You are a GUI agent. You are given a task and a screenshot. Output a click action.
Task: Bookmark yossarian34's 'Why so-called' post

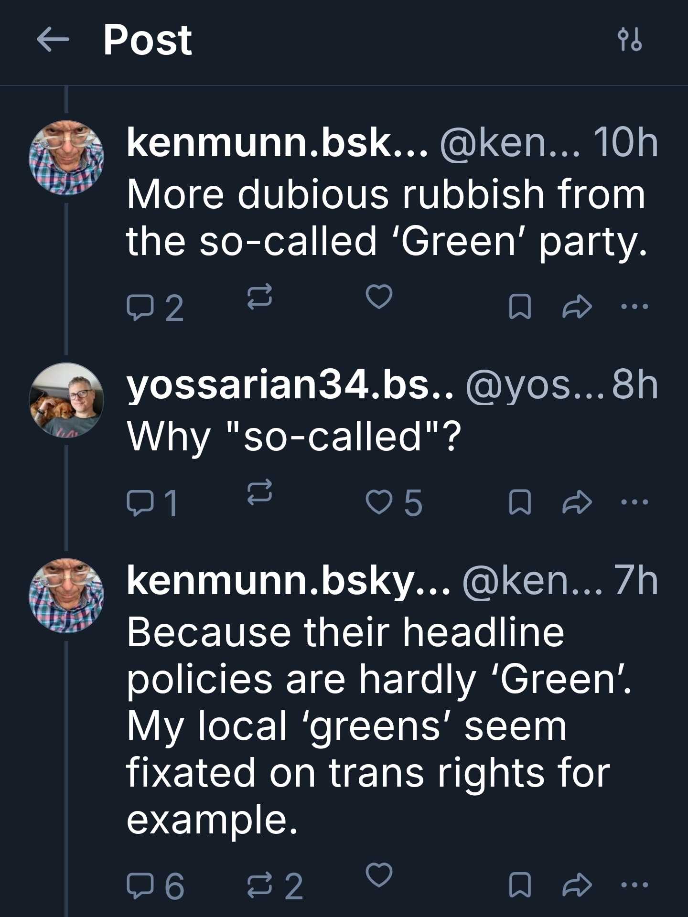click(520, 502)
